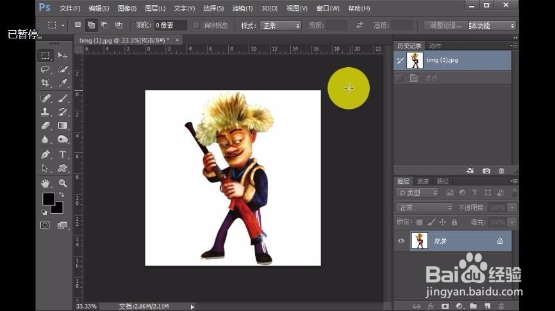Select the Crop tool
Viewport: 555px width, 311px height.
[46, 83]
